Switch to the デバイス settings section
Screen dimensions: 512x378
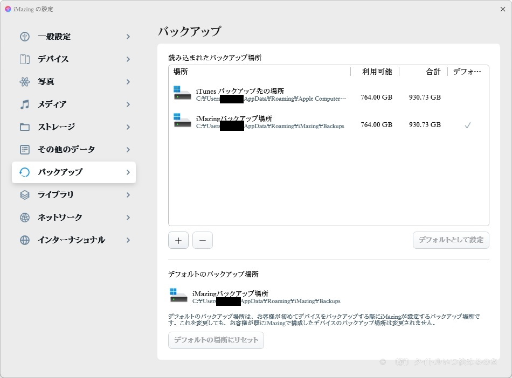(x=74, y=59)
